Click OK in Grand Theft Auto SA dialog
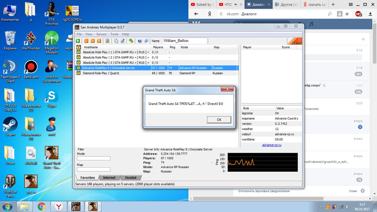The height and width of the screenshot is (212, 377). [219, 120]
